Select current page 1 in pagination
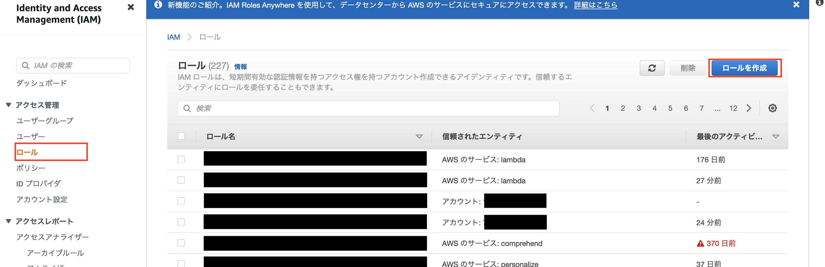 [x=607, y=108]
